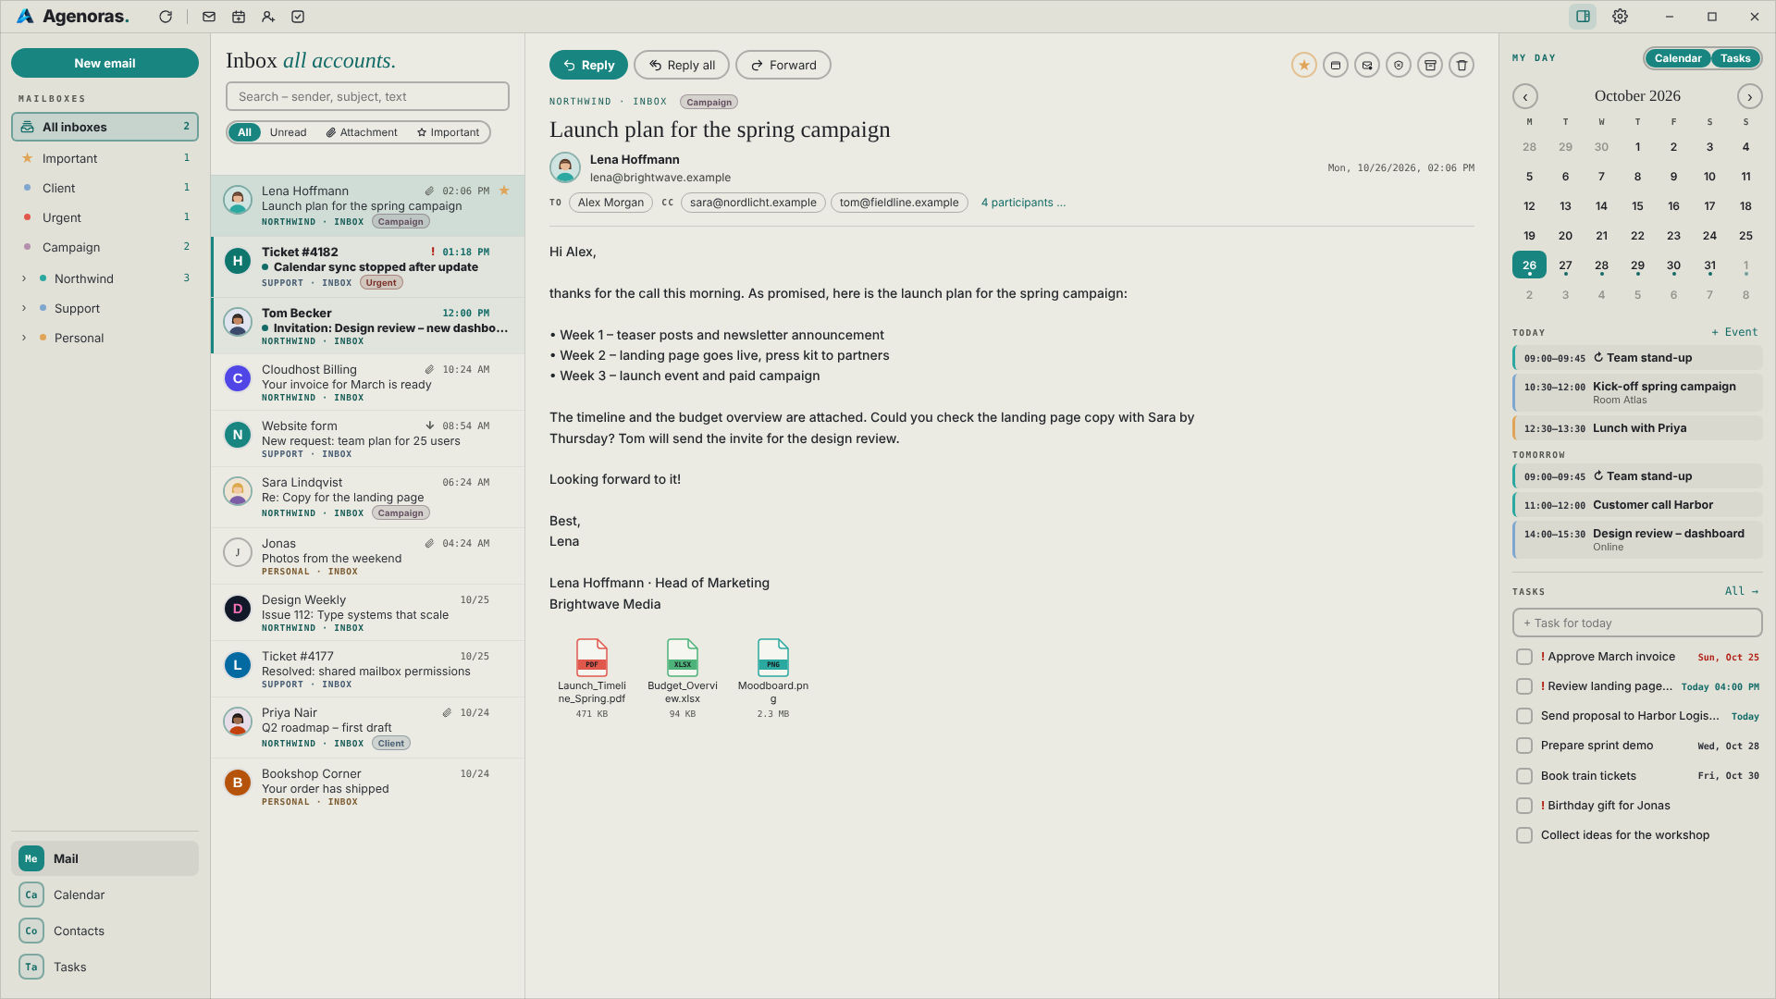Check the Birthday gift for Jonas task

(x=1524, y=806)
